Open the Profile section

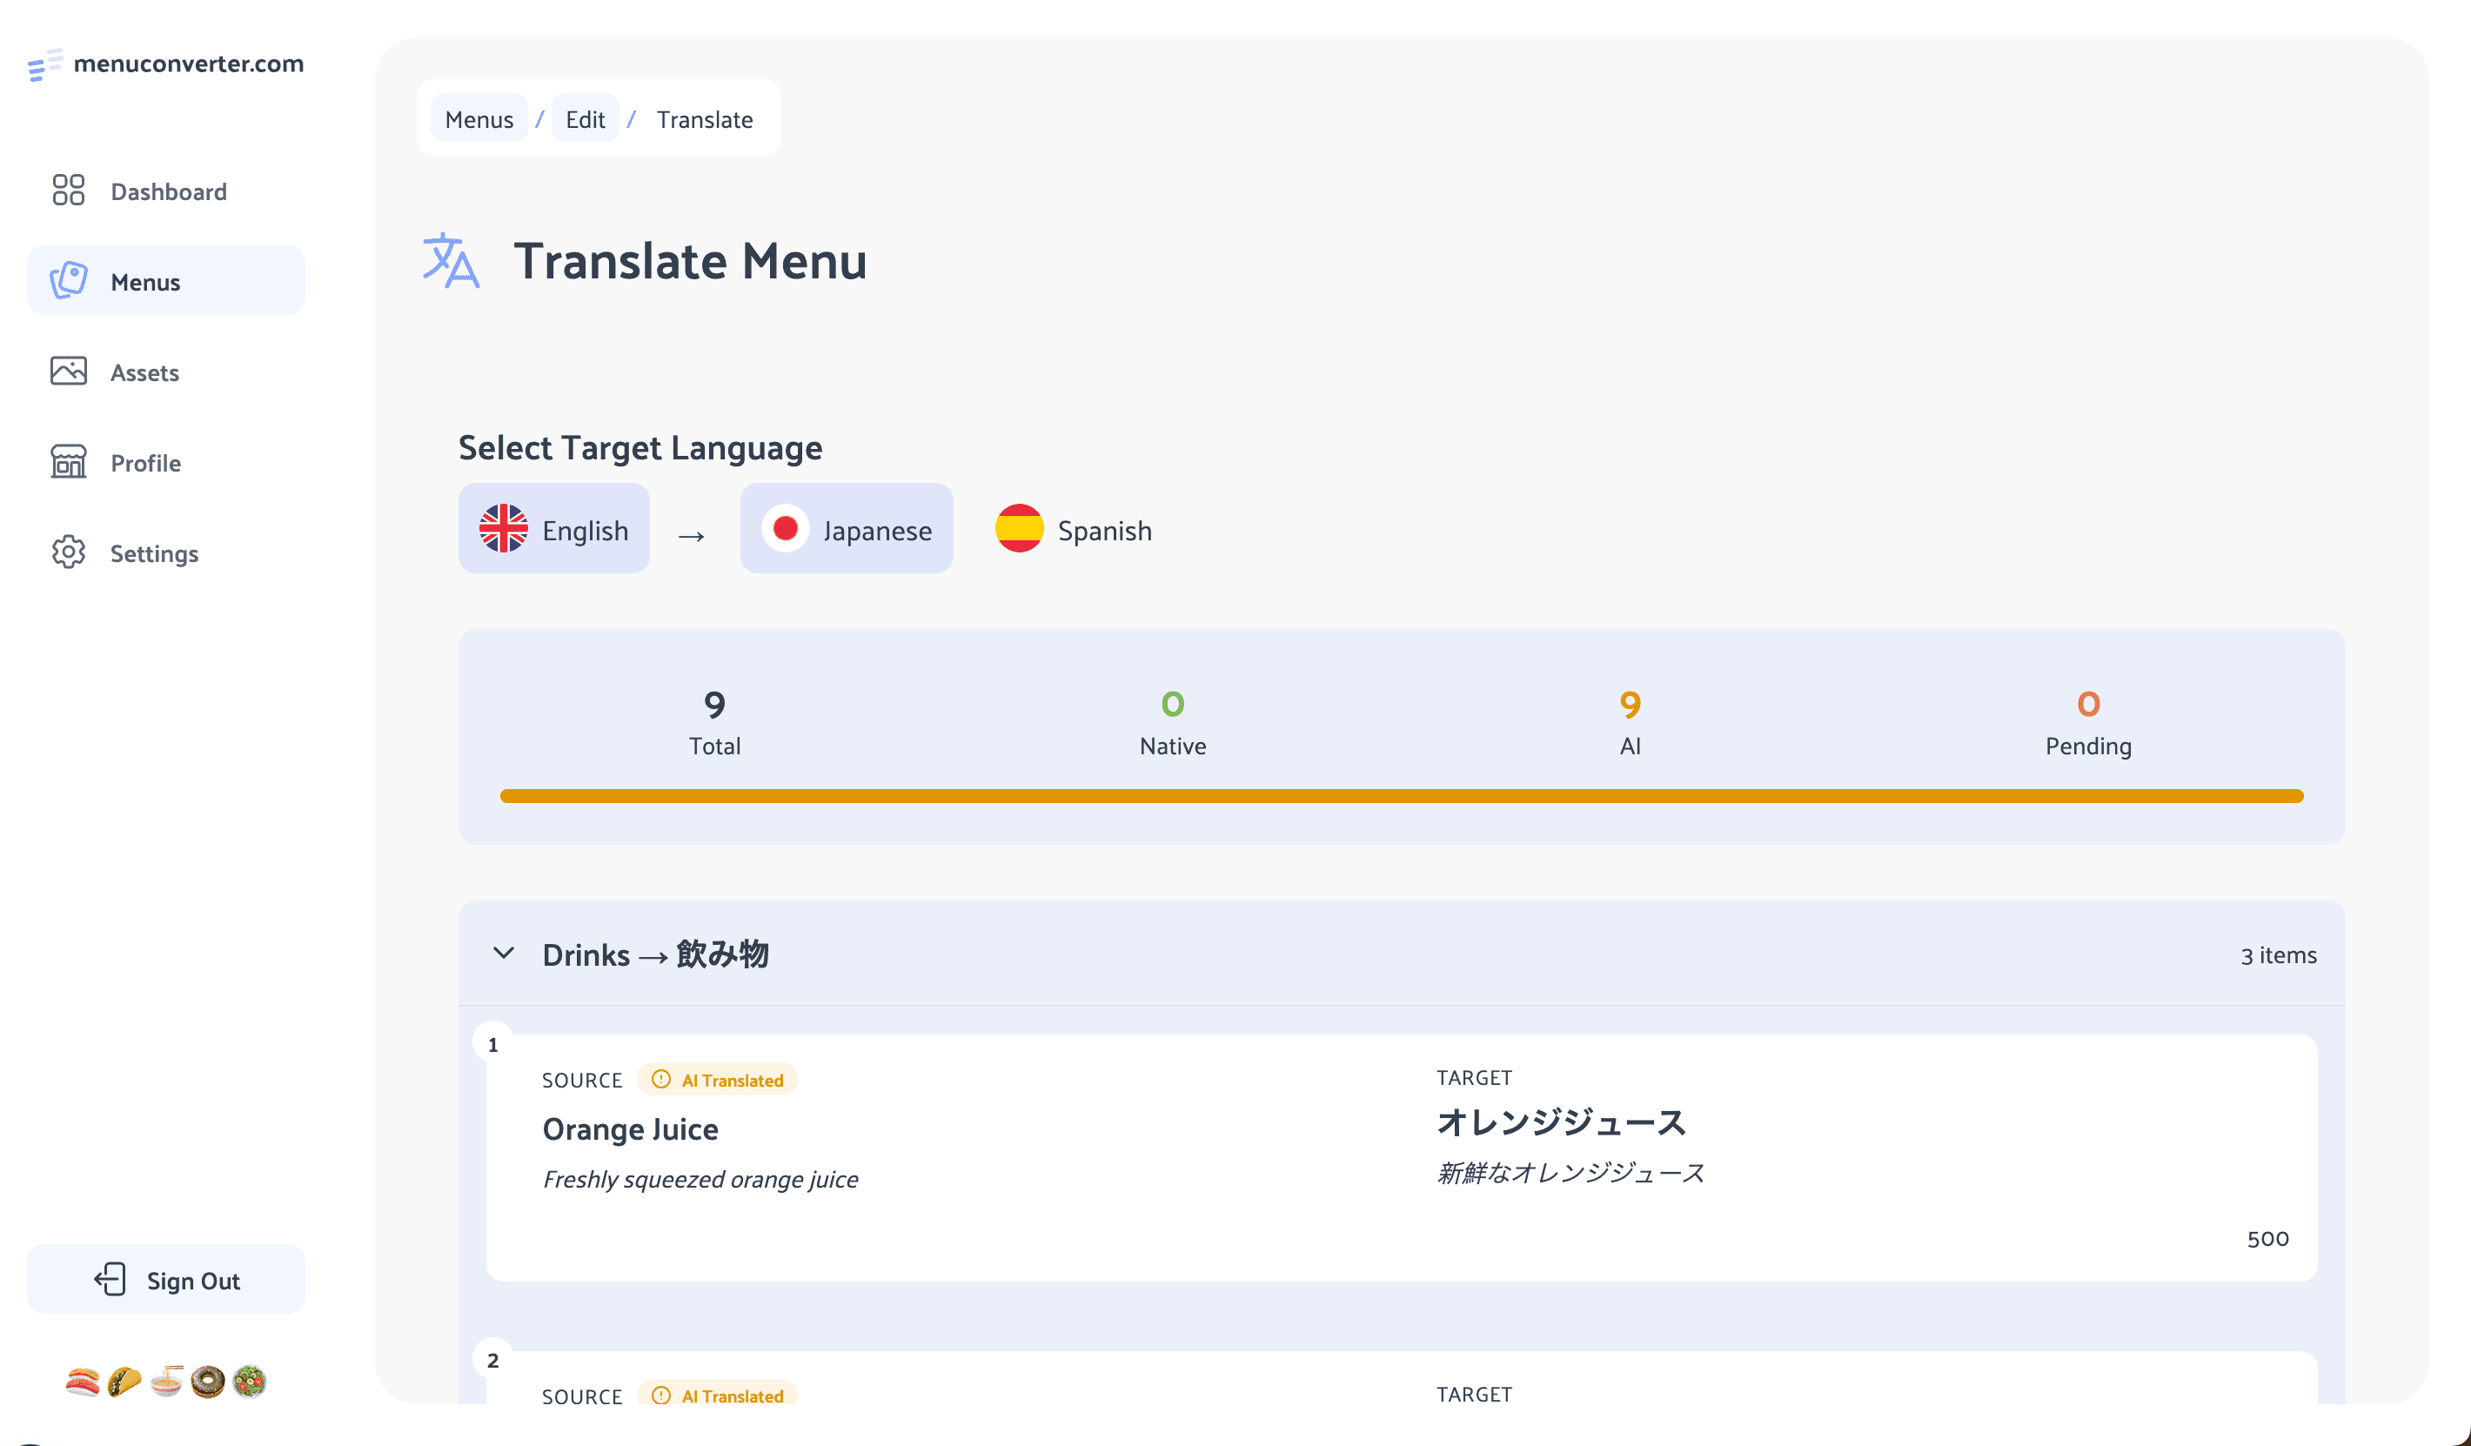[x=144, y=462]
